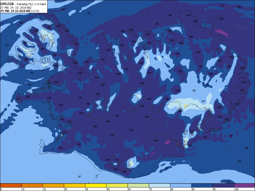
Task: Select the orange 10–20 legend swatch
Action: (32, 185)
